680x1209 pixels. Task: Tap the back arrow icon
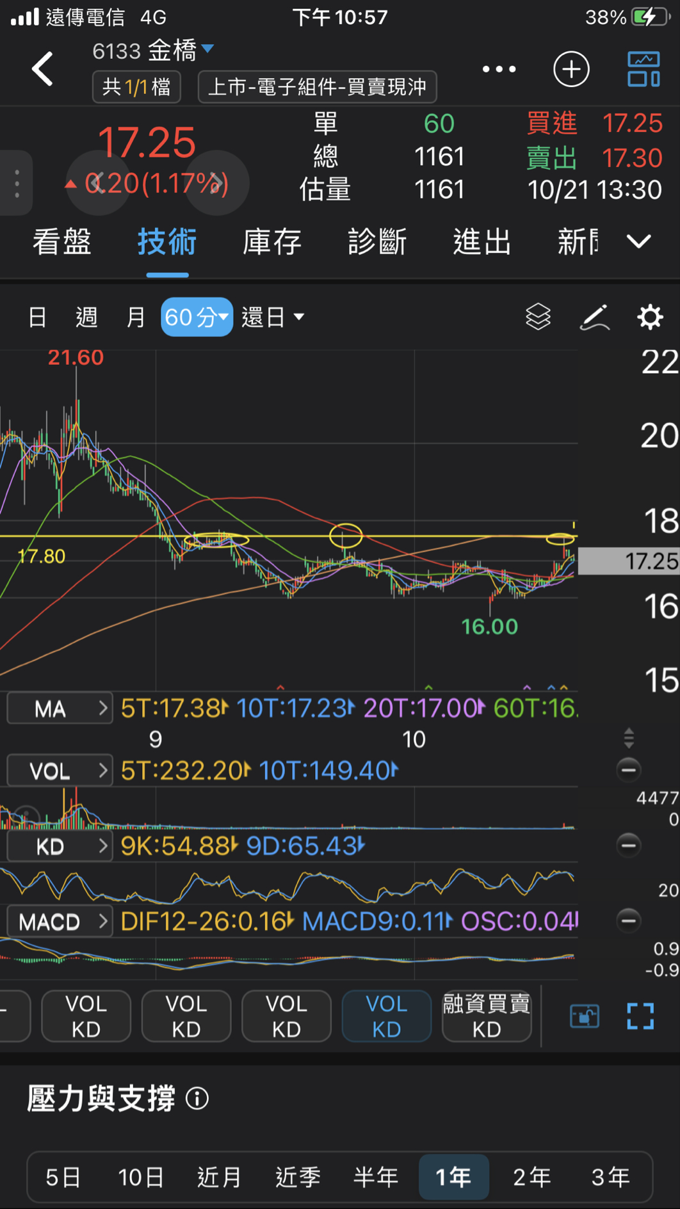[43, 69]
